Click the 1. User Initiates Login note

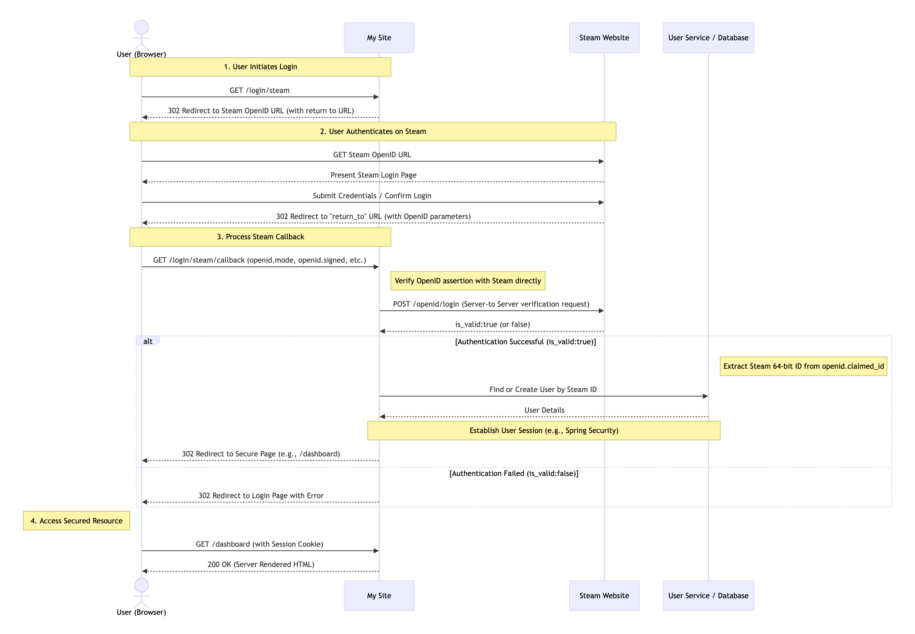coord(260,67)
